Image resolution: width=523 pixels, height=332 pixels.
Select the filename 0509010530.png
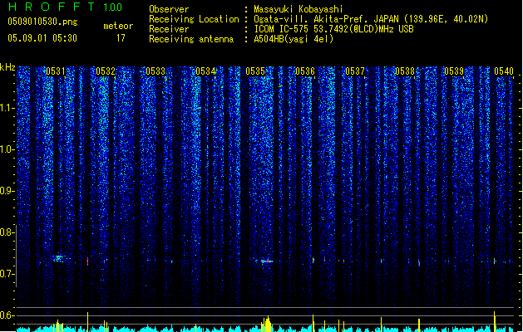coord(42,22)
